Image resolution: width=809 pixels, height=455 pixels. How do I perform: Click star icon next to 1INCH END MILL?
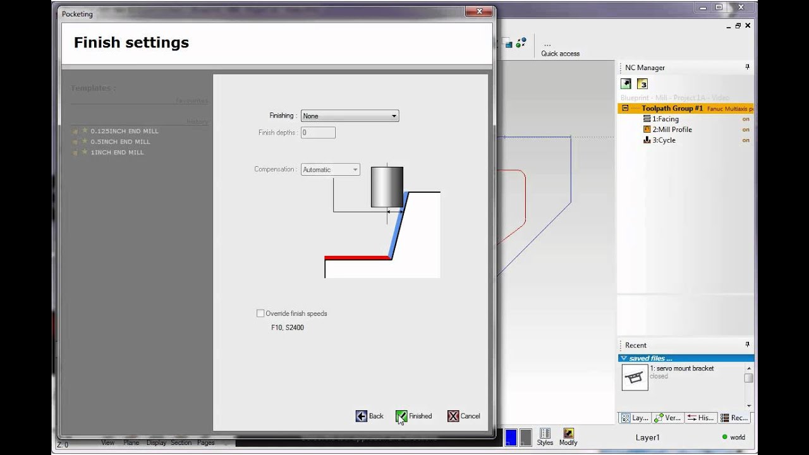click(84, 152)
